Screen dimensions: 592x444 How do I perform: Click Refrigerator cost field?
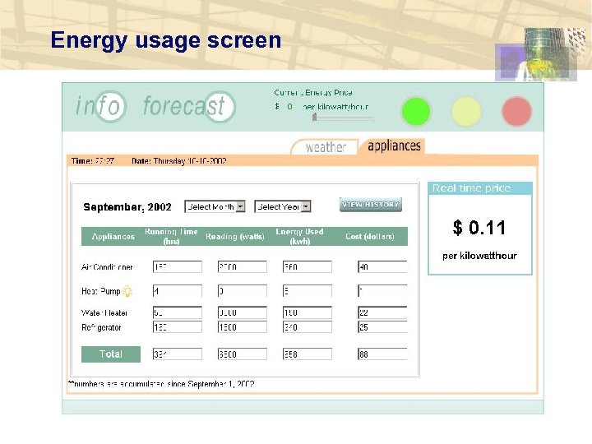(382, 327)
